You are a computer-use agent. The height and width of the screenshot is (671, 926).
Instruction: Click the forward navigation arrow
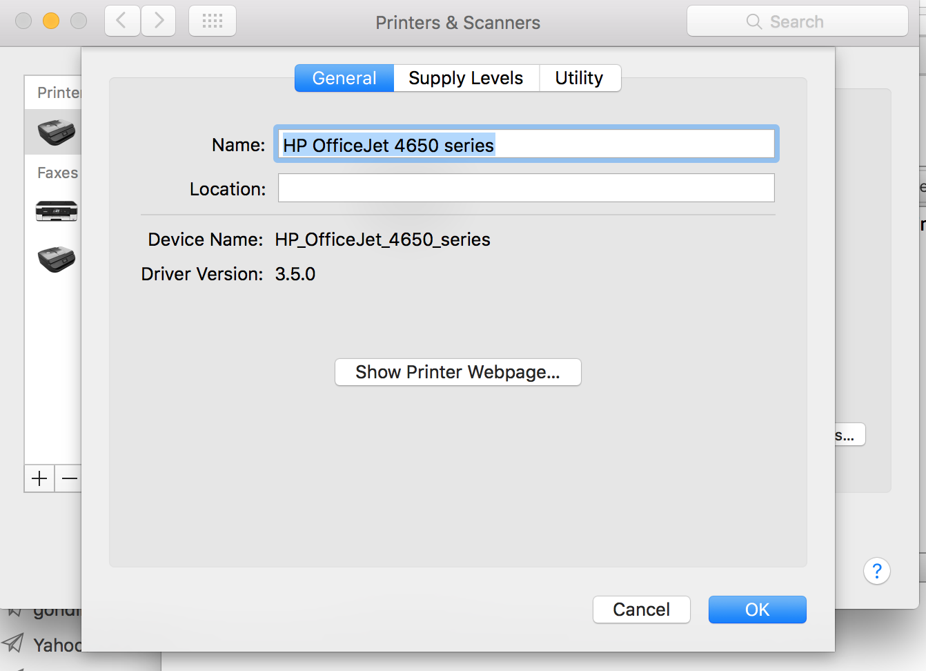(159, 21)
